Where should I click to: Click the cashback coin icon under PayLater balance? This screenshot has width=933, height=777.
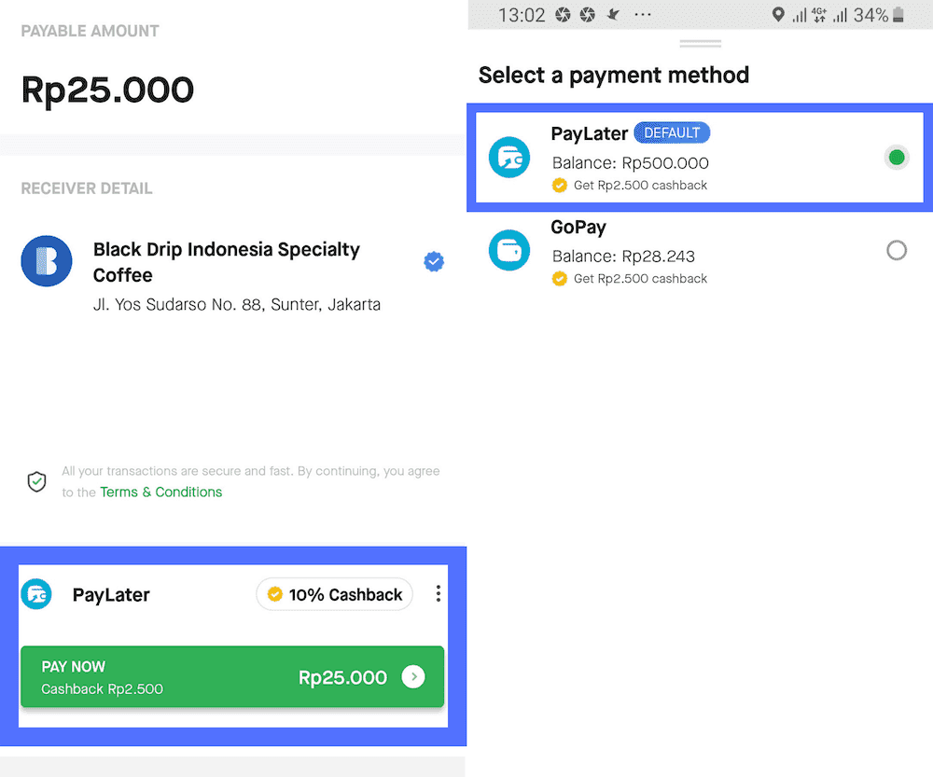click(x=559, y=185)
